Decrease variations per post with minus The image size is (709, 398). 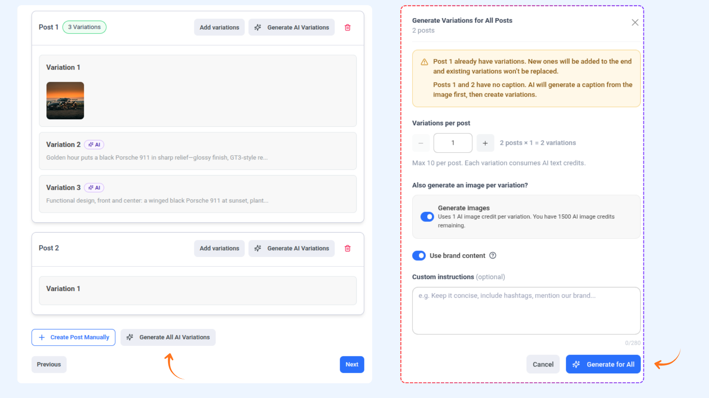click(x=421, y=143)
